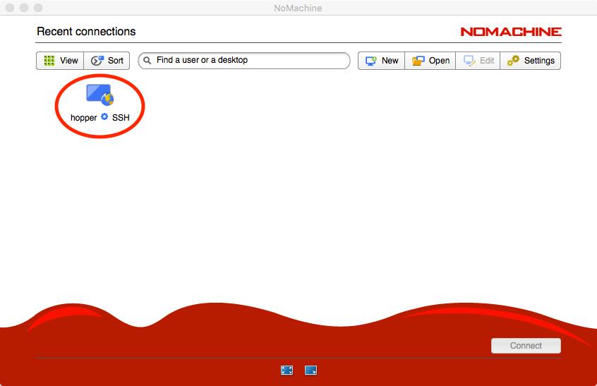This screenshot has height=386, width=597.
Task: Click the magnifier icon in search box
Action: point(147,61)
